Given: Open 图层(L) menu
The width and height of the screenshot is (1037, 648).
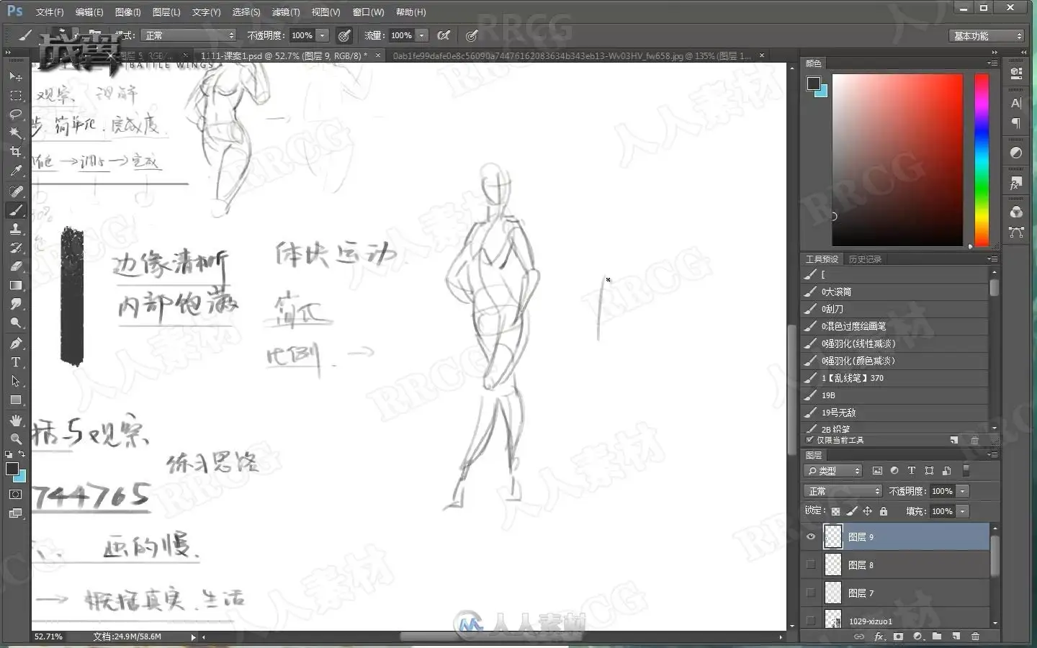Looking at the screenshot, I should tap(166, 12).
